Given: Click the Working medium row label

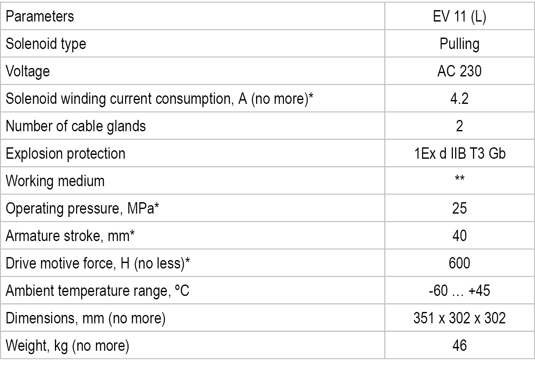Looking at the screenshot, I should 55,181.
